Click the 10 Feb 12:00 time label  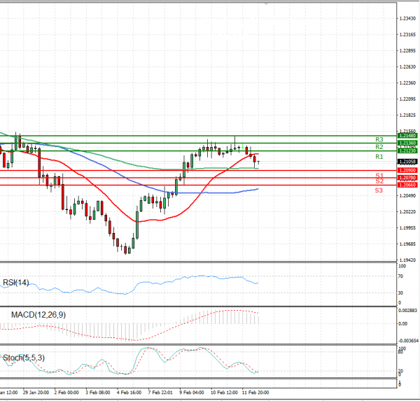click(x=224, y=393)
